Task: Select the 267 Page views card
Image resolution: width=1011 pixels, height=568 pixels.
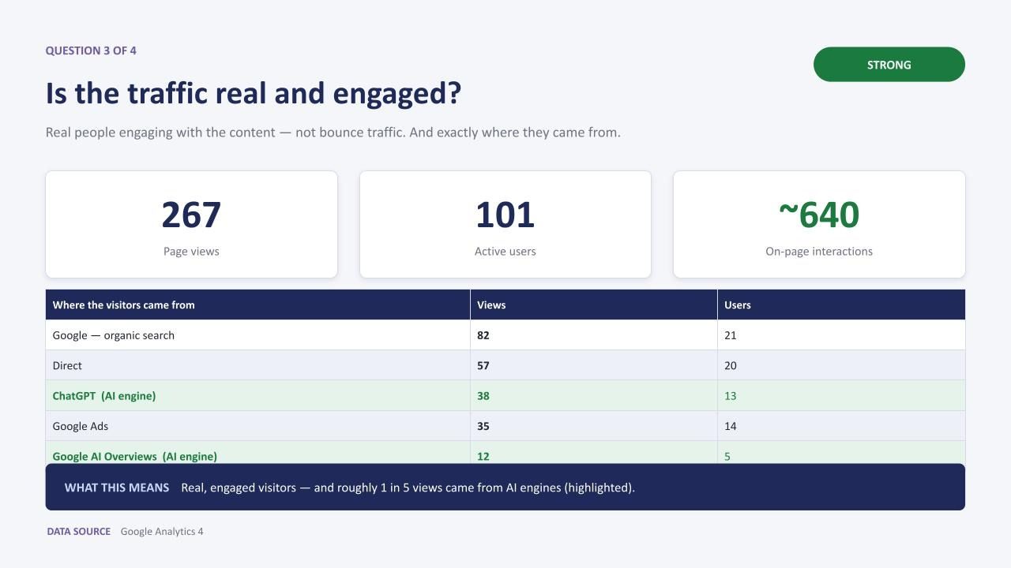Action: click(x=191, y=225)
